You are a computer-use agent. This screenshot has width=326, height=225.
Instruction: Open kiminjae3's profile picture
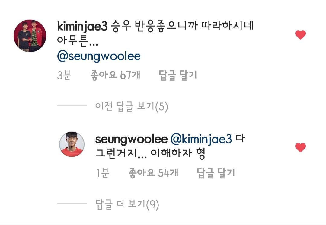tap(30, 36)
